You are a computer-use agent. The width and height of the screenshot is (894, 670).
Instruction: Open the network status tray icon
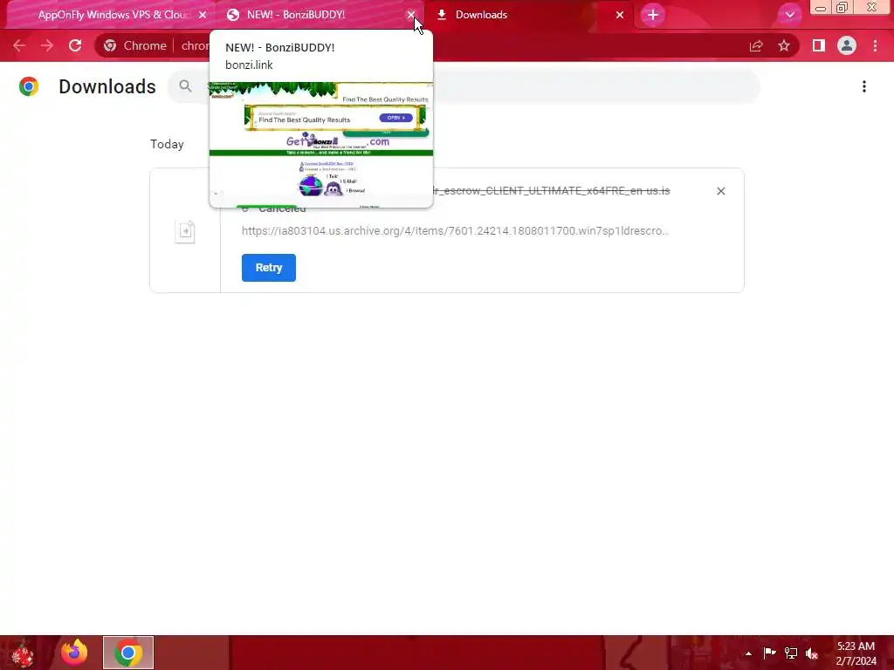pos(791,653)
